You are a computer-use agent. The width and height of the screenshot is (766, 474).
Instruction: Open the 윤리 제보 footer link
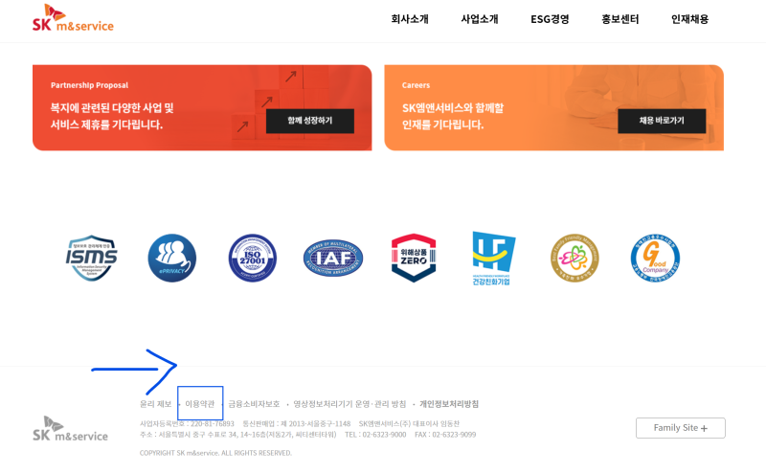[x=155, y=404]
